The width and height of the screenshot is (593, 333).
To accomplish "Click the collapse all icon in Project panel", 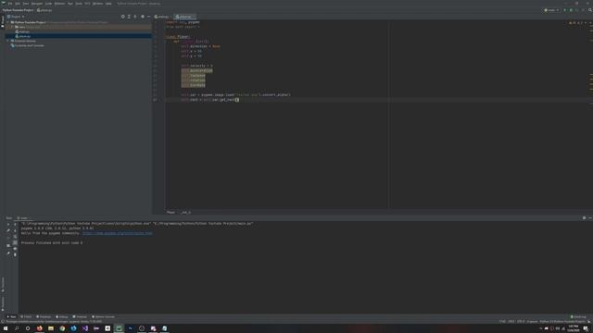I will point(135,17).
